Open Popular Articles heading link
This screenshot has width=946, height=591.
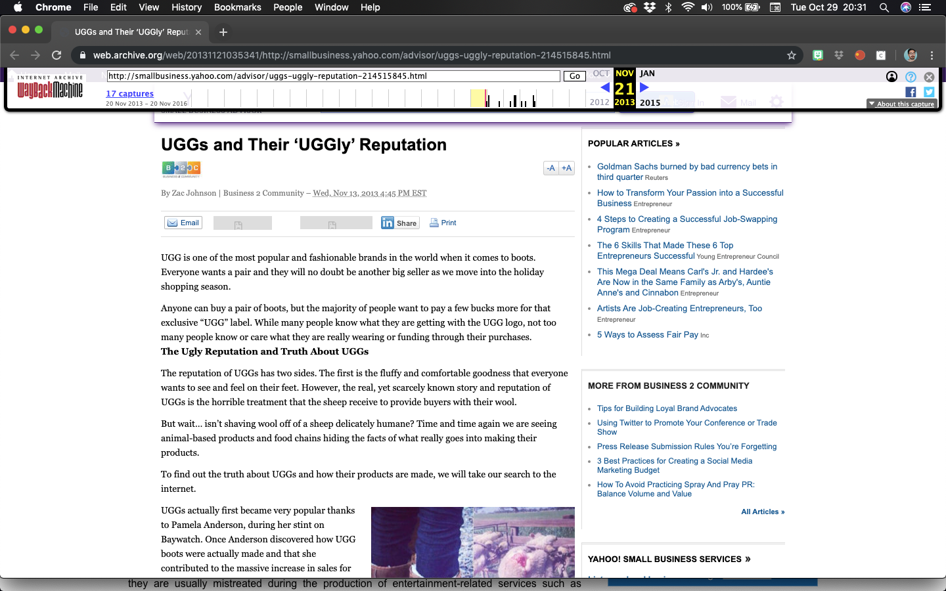click(x=633, y=143)
